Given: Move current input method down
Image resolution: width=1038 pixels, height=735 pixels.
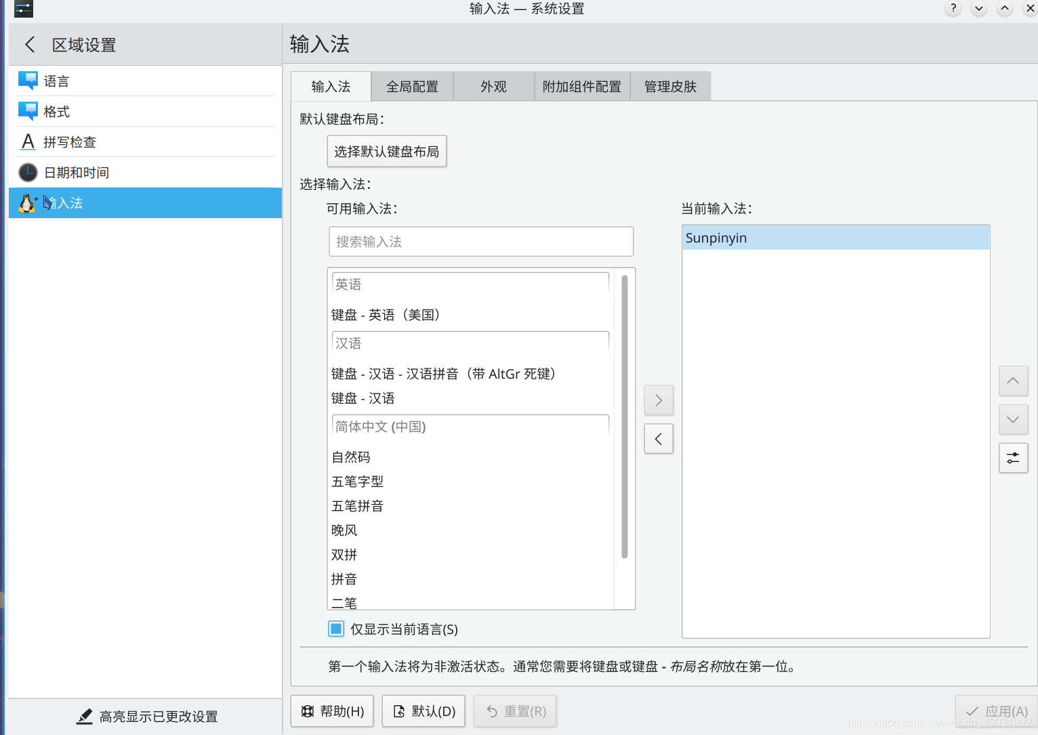Looking at the screenshot, I should 1013,419.
